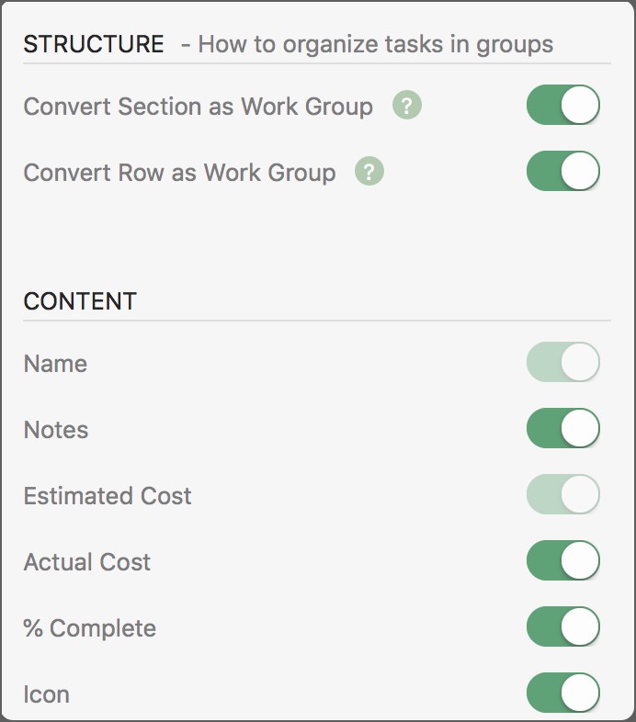Disable the % Complete toggle
The image size is (636, 722).
pos(562,627)
